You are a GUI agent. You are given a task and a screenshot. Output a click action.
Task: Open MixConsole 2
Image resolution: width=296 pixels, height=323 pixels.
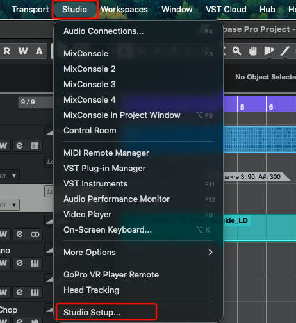pos(138,69)
